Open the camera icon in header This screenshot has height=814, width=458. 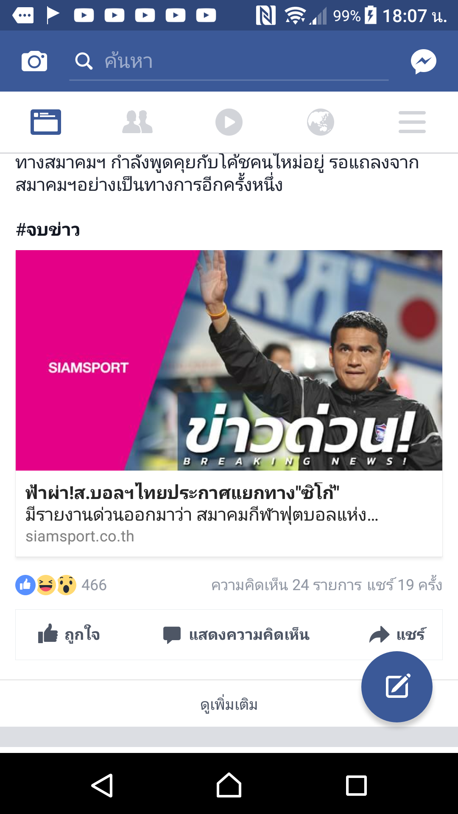[34, 61]
